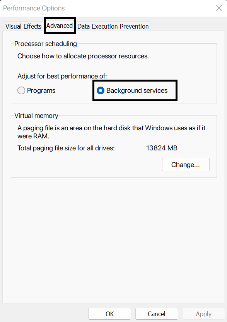Choose Background services for processor scheduling
Screen dimensions: 227x322
coord(100,90)
